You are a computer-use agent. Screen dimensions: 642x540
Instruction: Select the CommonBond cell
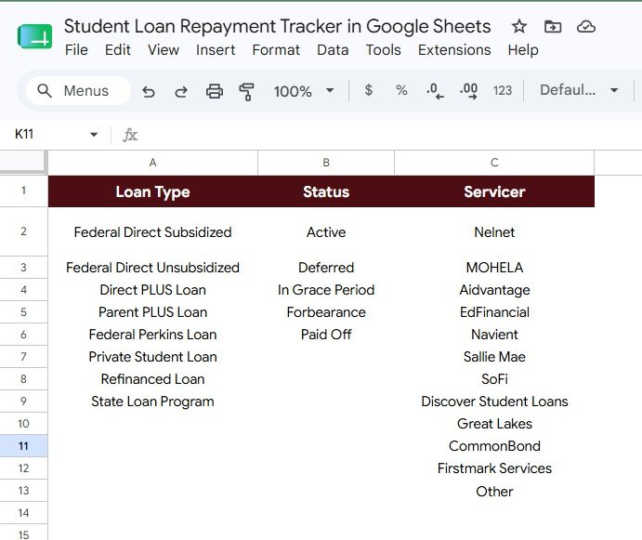coord(494,446)
